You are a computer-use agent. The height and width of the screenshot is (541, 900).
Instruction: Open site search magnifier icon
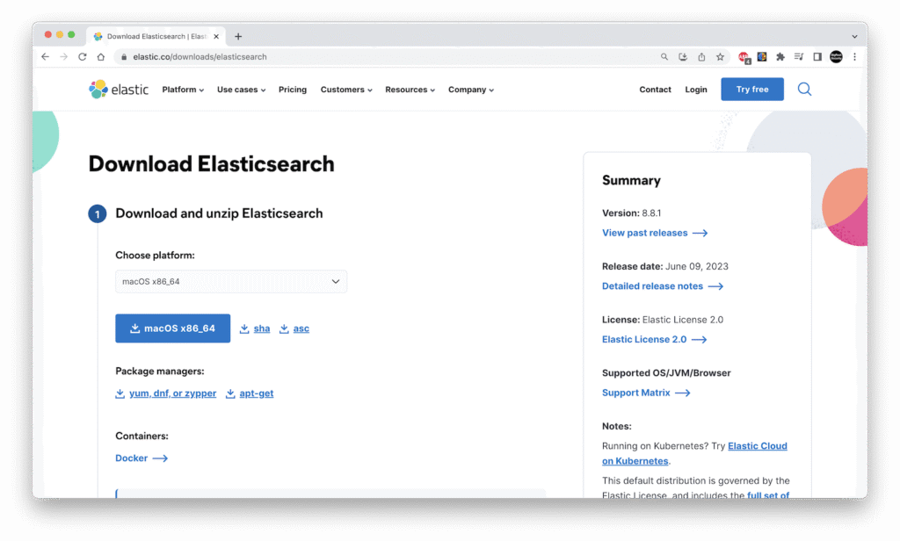[x=804, y=89]
